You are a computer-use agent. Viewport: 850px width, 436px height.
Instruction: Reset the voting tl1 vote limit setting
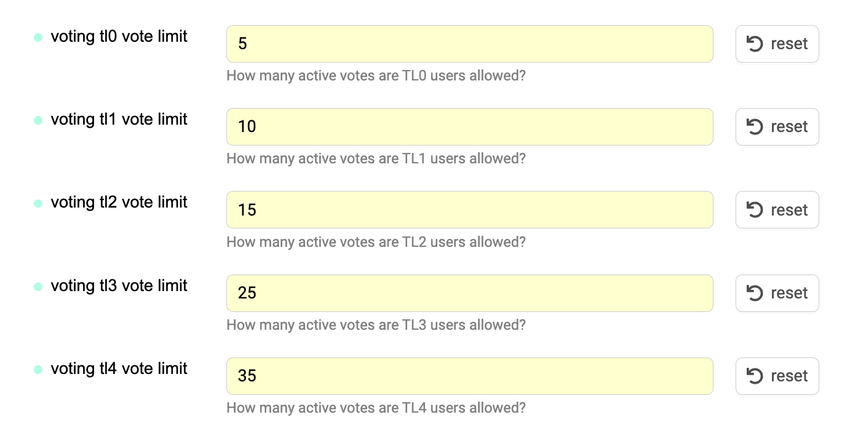[x=777, y=127]
